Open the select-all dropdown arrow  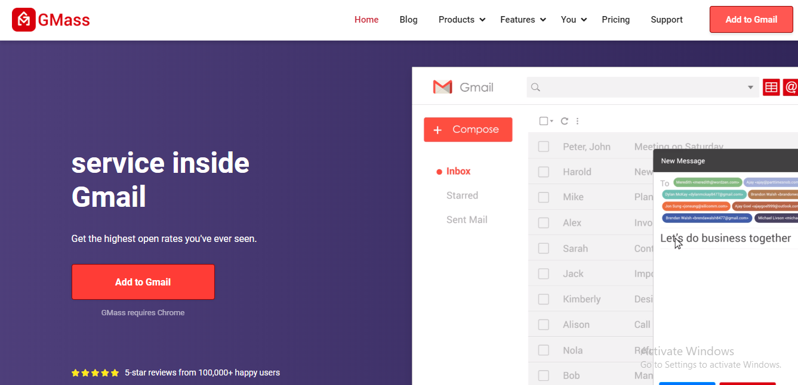coord(551,121)
